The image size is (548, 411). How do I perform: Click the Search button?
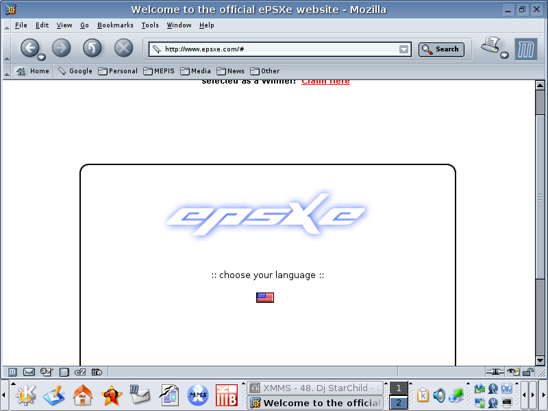(x=441, y=49)
